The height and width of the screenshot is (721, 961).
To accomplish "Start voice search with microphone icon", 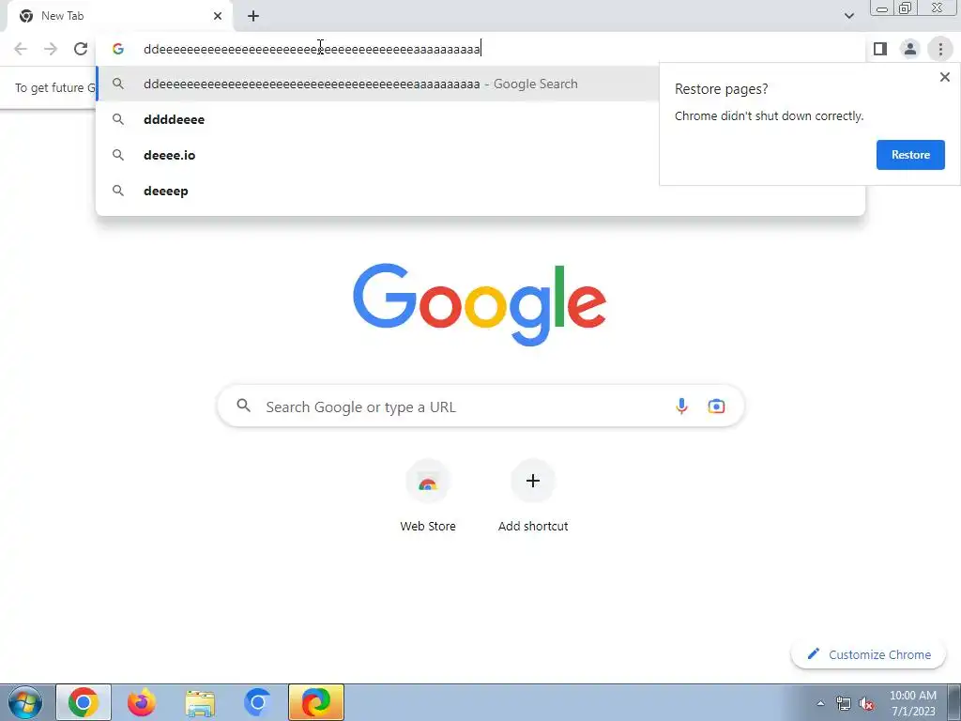I will point(681,406).
